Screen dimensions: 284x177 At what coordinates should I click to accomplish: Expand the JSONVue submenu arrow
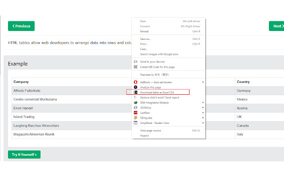click(x=203, y=108)
